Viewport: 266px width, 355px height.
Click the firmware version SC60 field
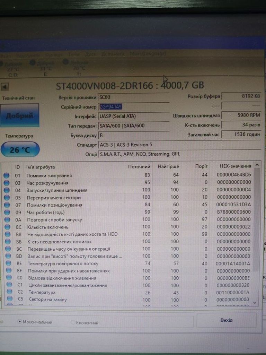tap(133, 98)
